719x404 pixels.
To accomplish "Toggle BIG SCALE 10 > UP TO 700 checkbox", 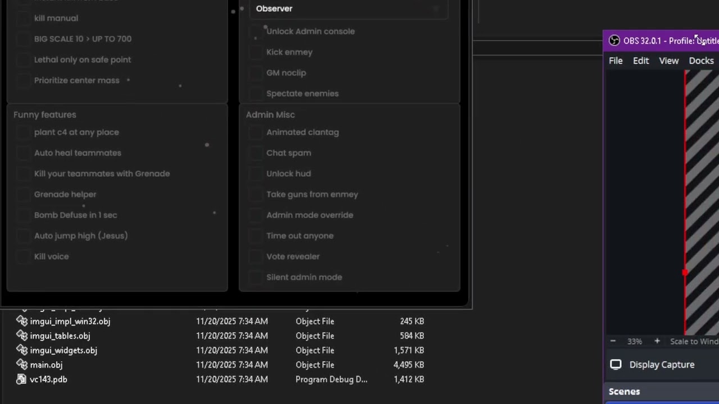I will click(23, 39).
